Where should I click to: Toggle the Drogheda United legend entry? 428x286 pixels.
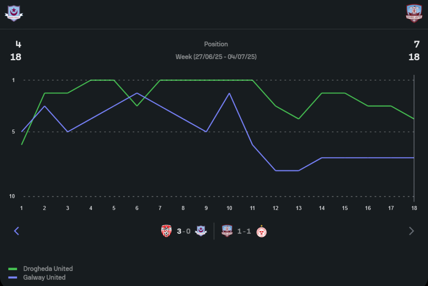48,269
